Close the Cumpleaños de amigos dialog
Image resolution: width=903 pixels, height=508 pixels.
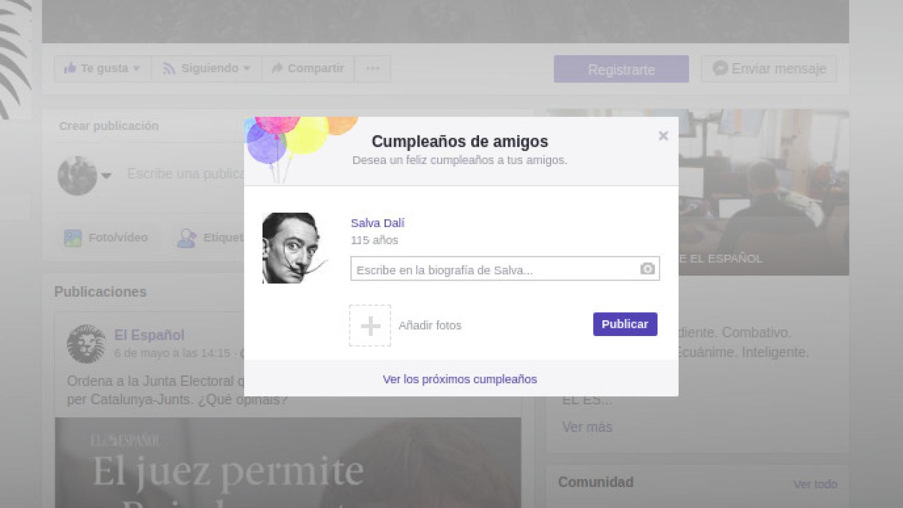coord(663,136)
